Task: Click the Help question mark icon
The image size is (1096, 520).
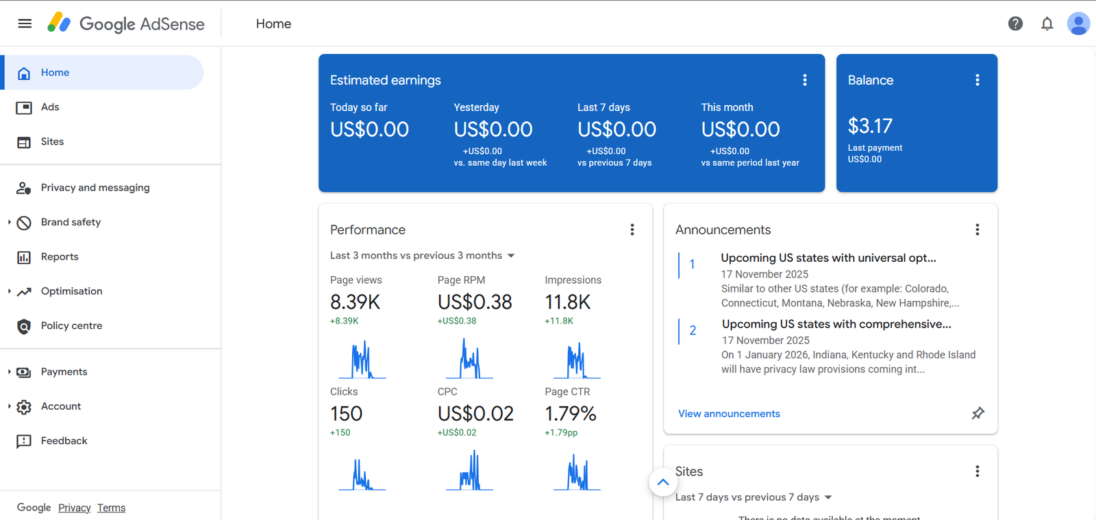Action: tap(1015, 23)
